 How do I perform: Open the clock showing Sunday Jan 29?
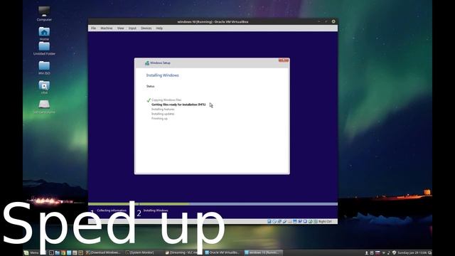(412, 253)
